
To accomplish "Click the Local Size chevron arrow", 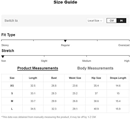I will coord(101,21).
